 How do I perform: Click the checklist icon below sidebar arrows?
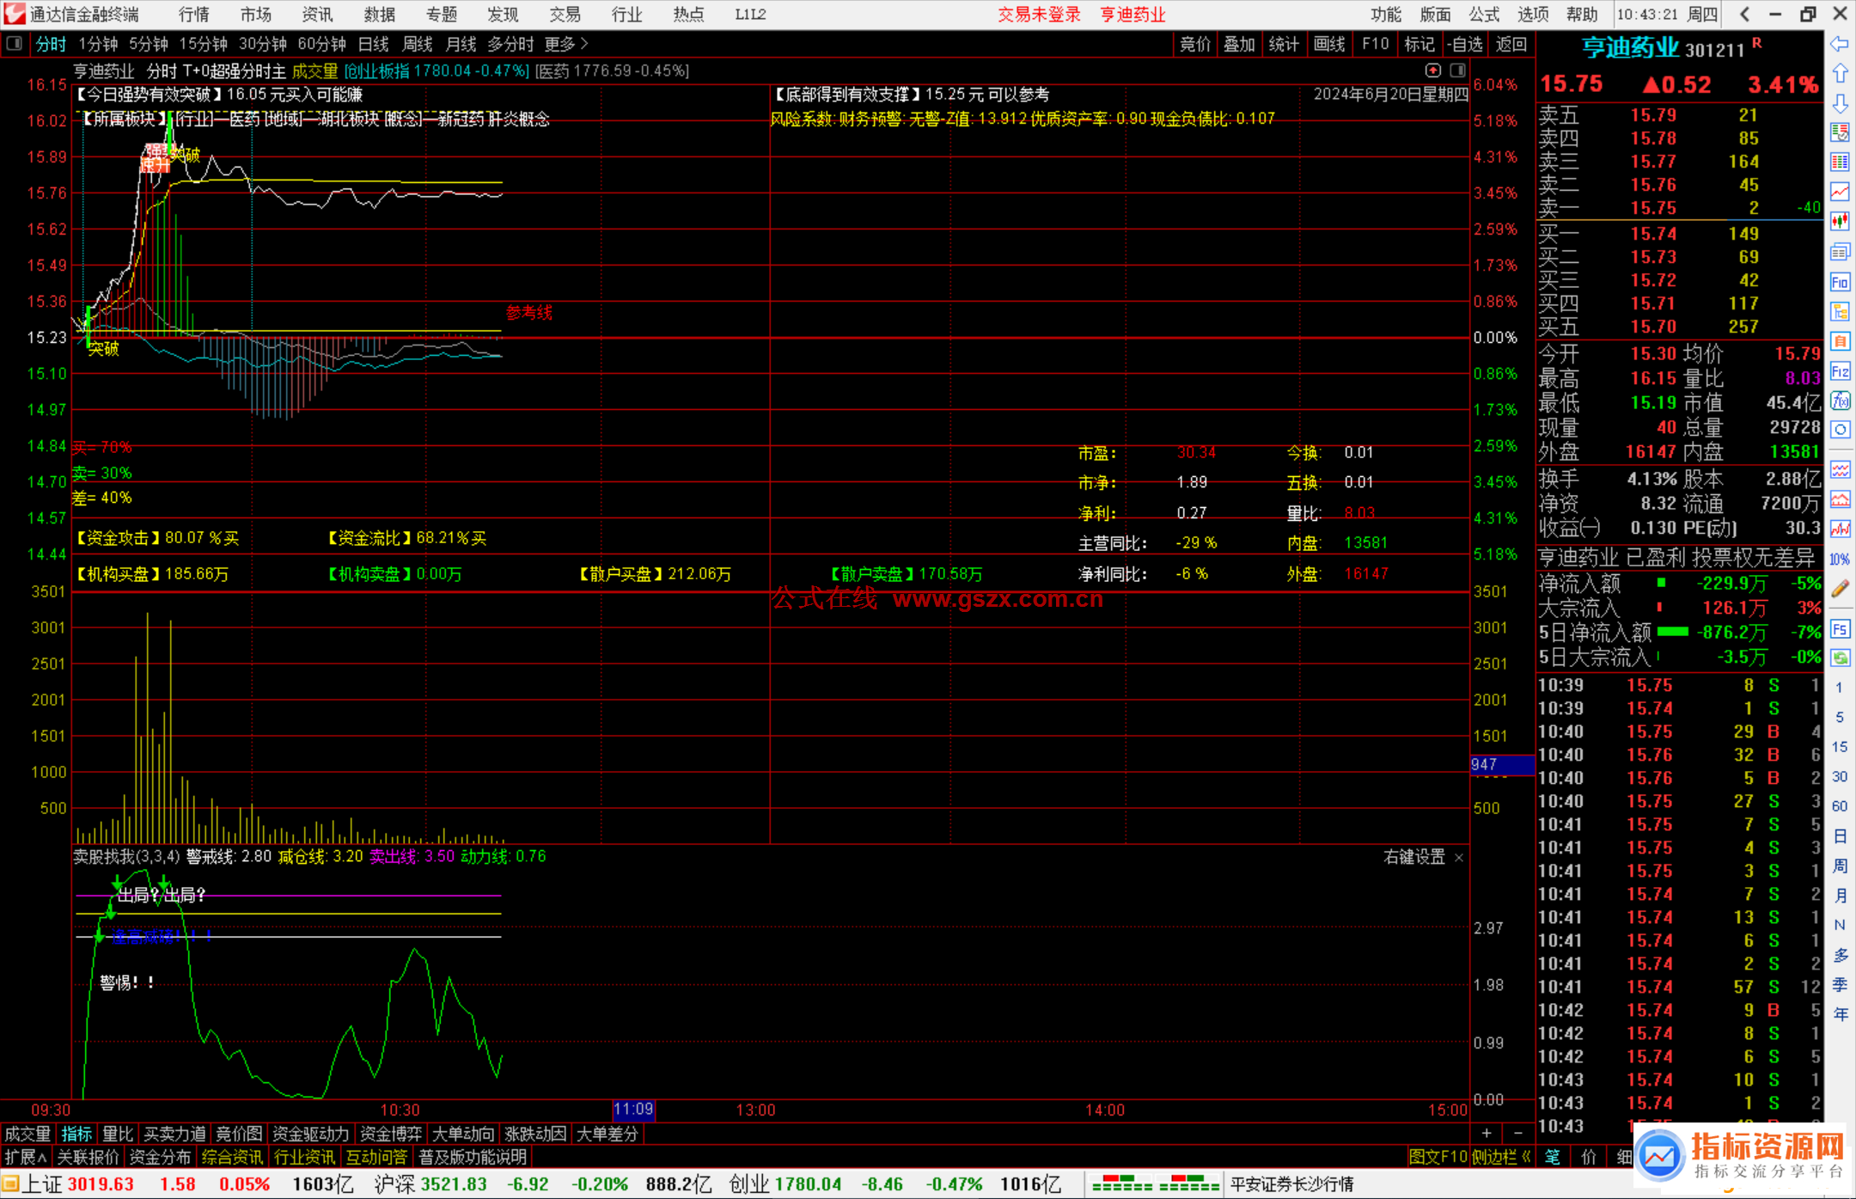point(1840,132)
